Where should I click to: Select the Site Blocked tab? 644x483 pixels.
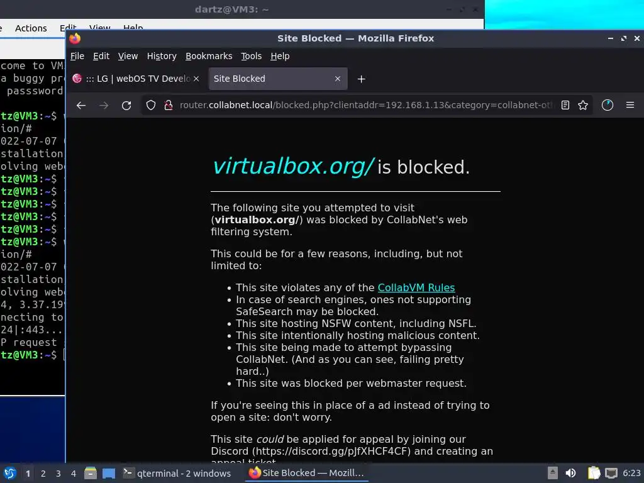278,79
